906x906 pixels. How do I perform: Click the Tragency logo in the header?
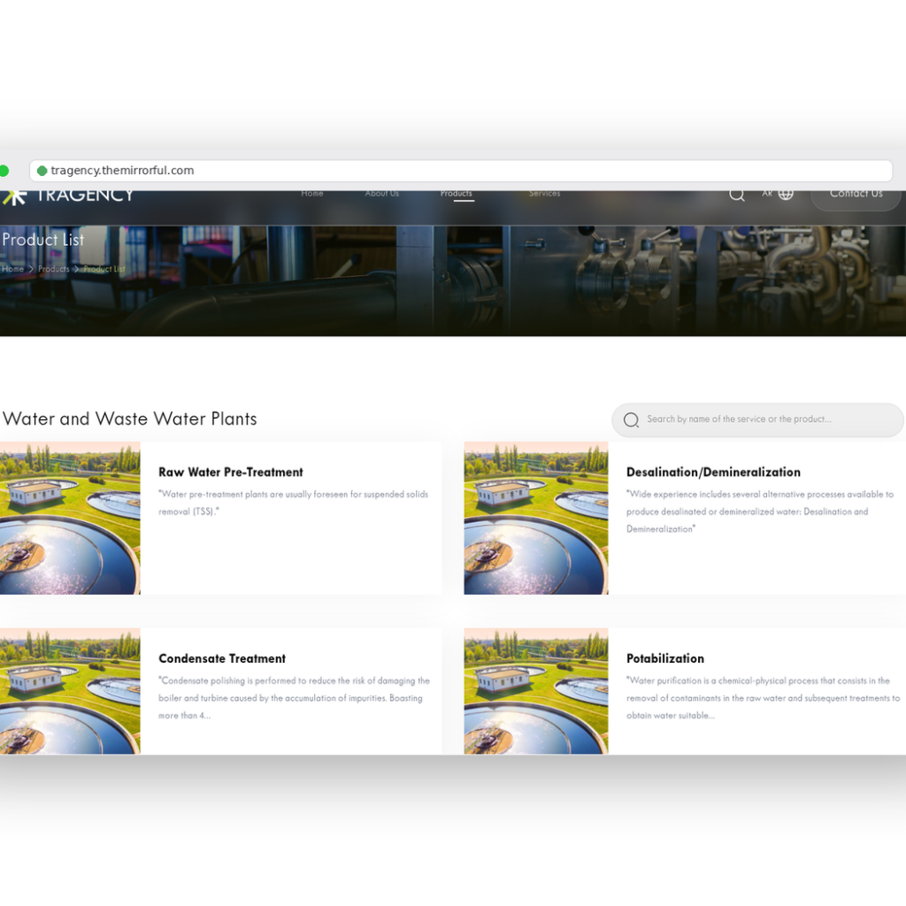tap(68, 196)
